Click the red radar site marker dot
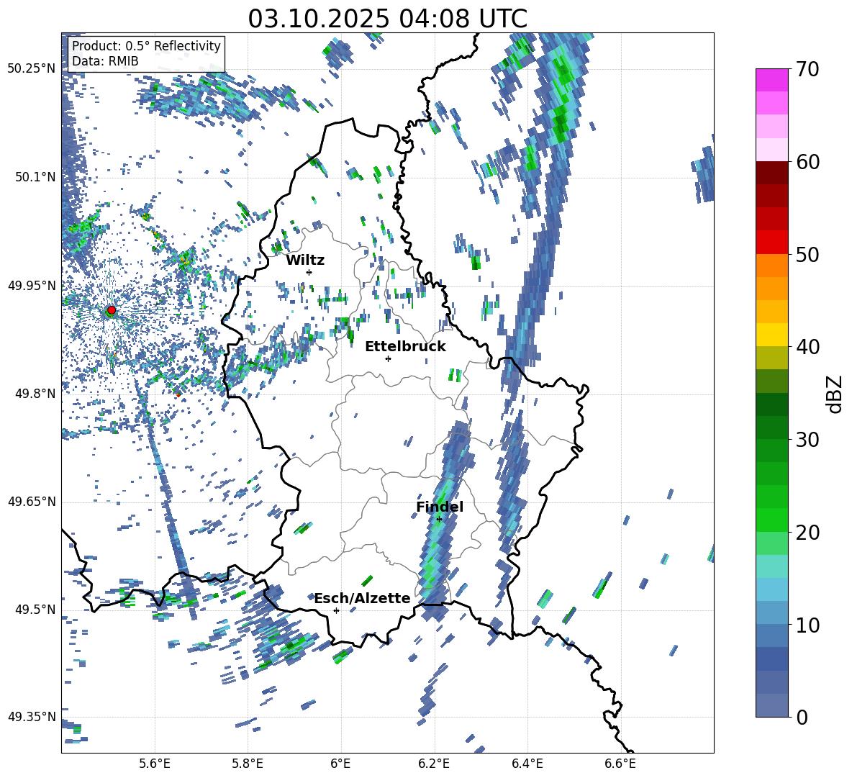 click(x=112, y=310)
